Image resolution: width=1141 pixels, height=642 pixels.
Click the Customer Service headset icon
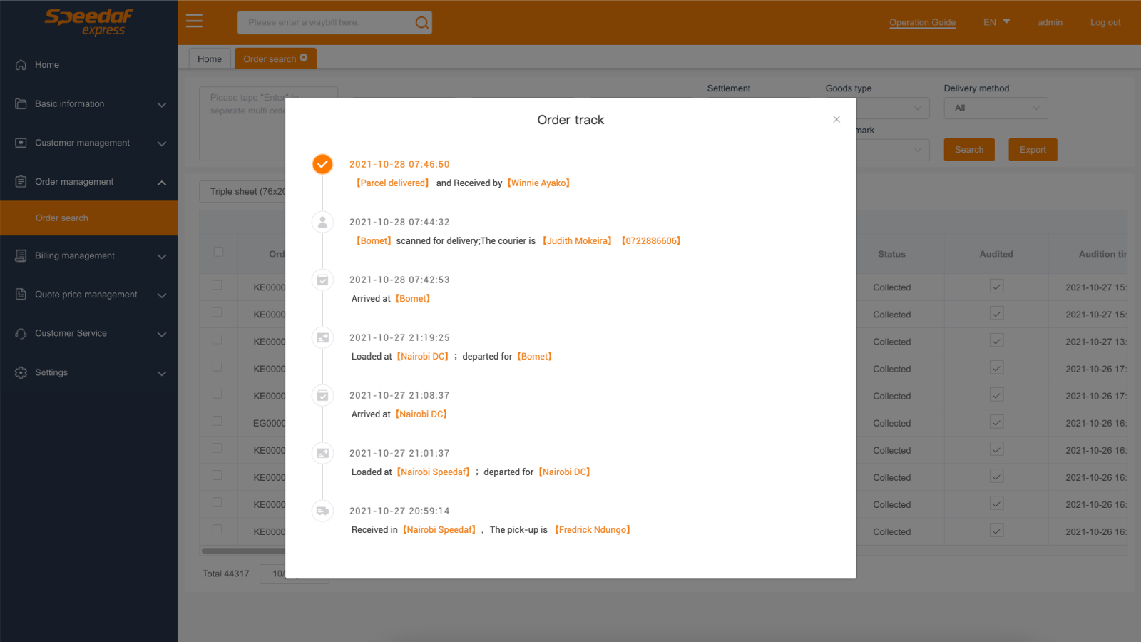tap(21, 334)
